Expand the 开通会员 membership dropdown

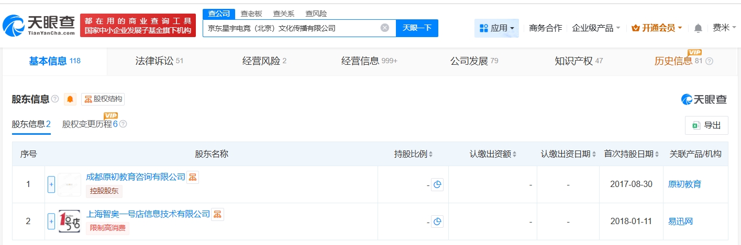[x=657, y=28]
